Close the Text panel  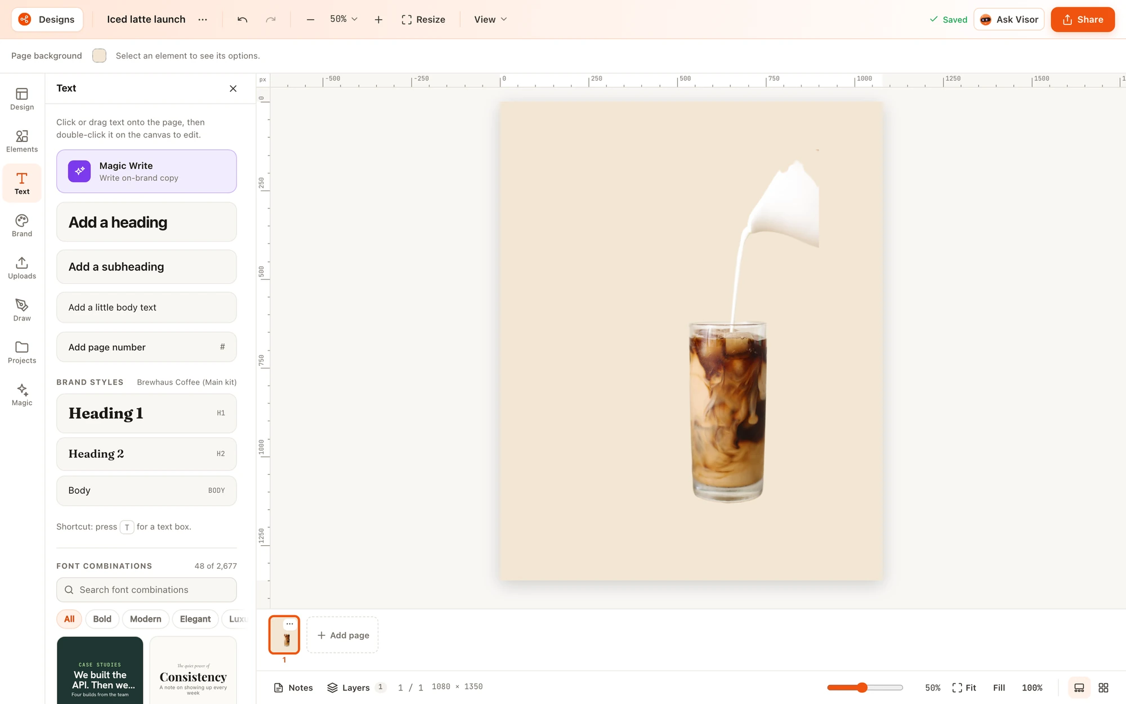click(x=233, y=88)
